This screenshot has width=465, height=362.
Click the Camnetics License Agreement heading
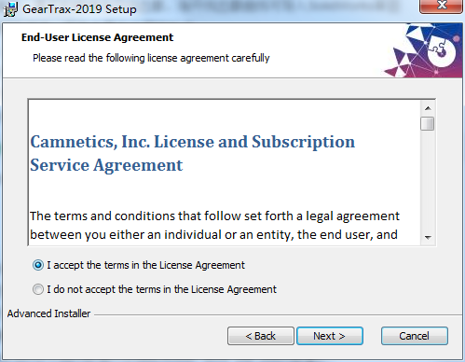(192, 153)
